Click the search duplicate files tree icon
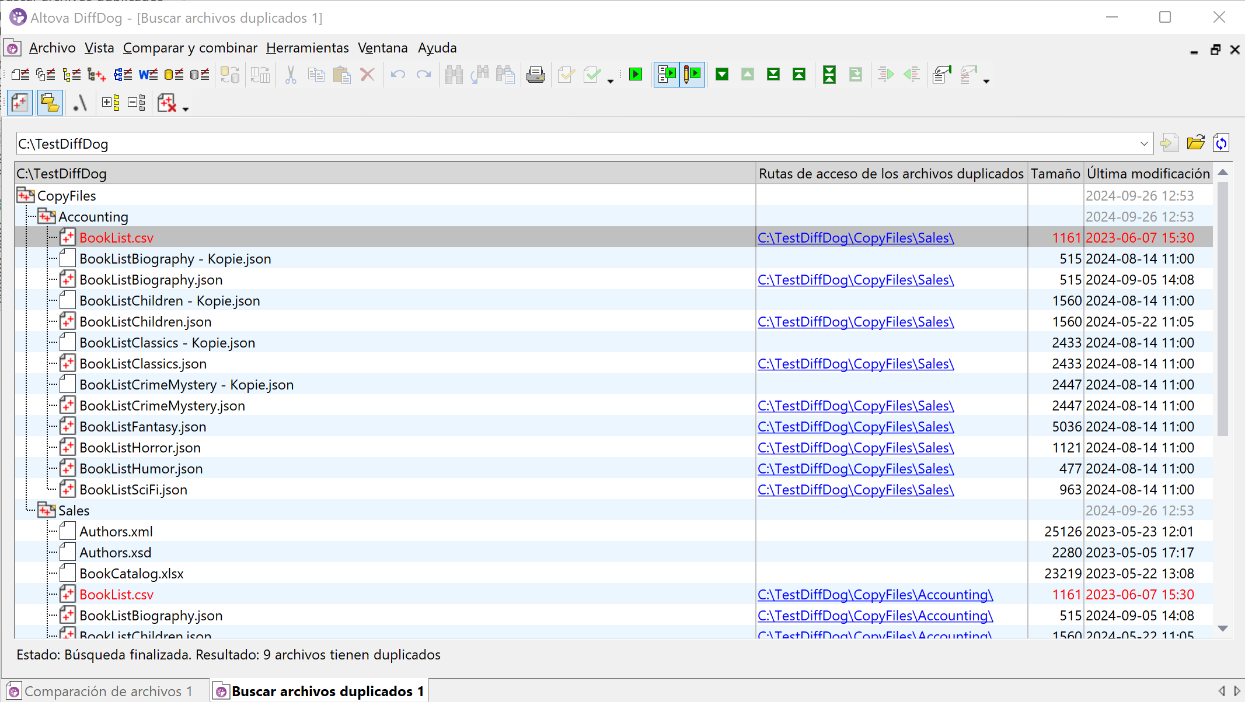This screenshot has height=702, width=1245. pos(97,75)
